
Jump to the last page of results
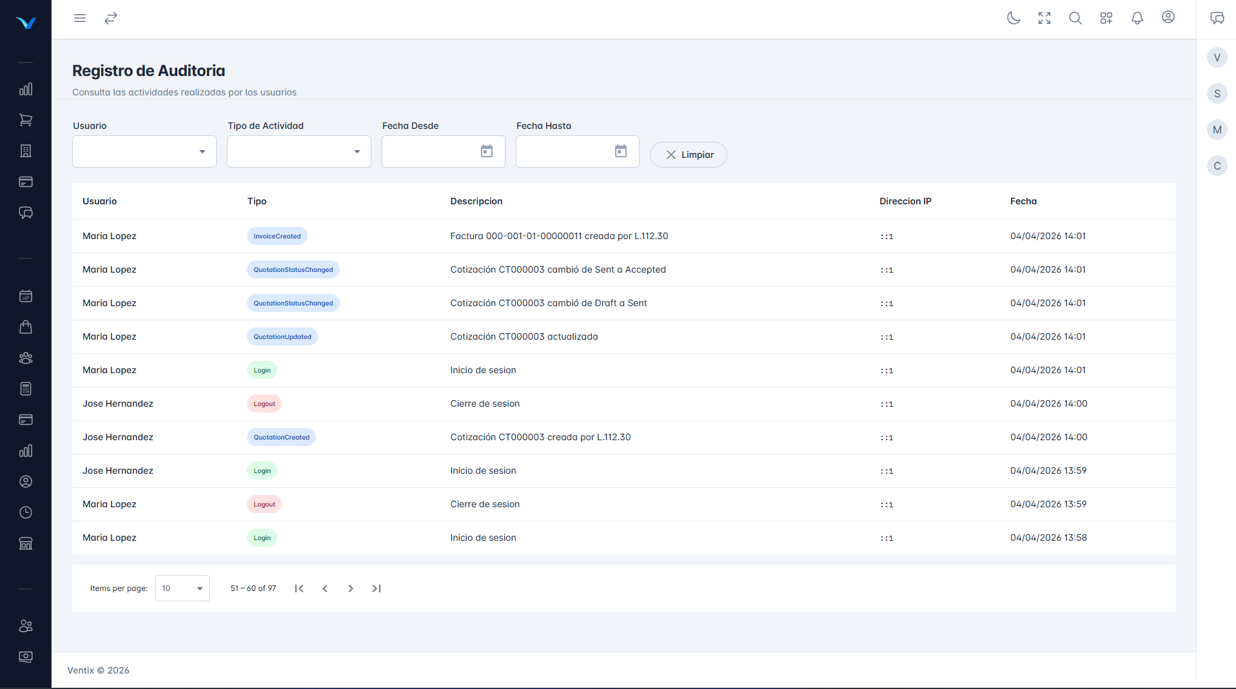[377, 588]
